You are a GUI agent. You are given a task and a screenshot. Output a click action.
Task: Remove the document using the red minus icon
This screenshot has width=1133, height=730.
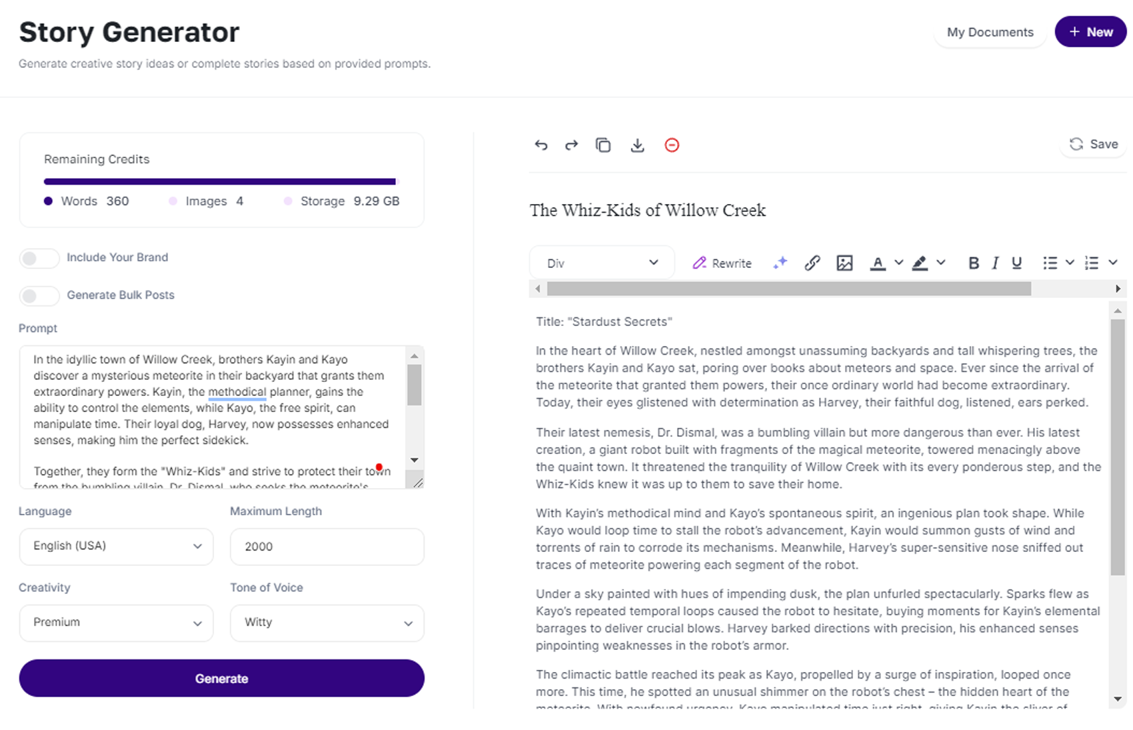click(672, 145)
